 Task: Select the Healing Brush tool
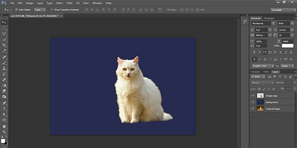pos(4,57)
